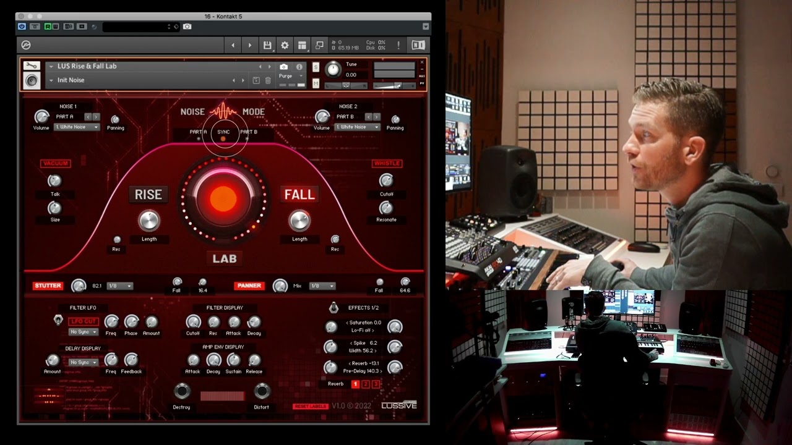Select previous Noise 1 Part A sound
The height and width of the screenshot is (445, 792).
click(x=88, y=117)
